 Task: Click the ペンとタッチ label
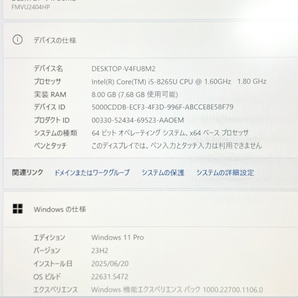(50, 146)
